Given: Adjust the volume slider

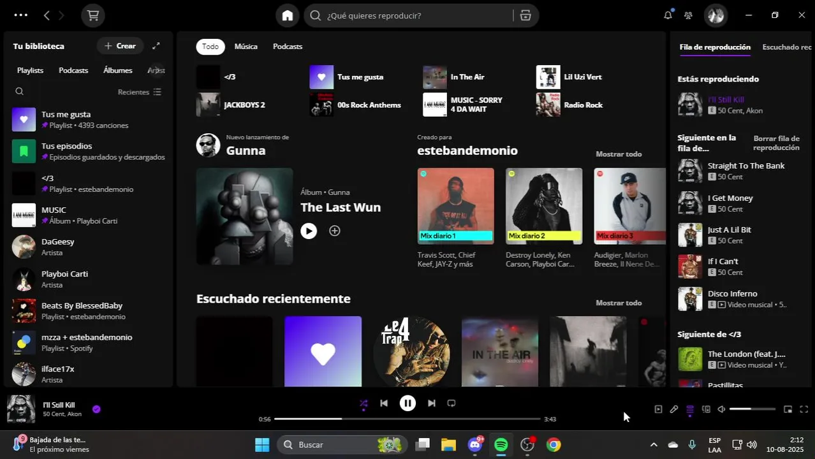Looking at the screenshot, I should (753, 409).
